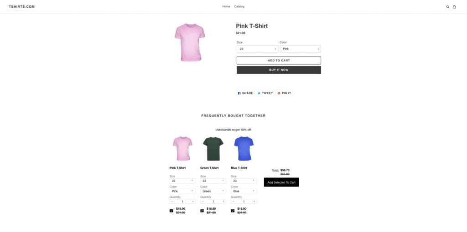Click the ADD TO CART button
Image resolution: width=467 pixels, height=232 pixels.
click(x=279, y=61)
